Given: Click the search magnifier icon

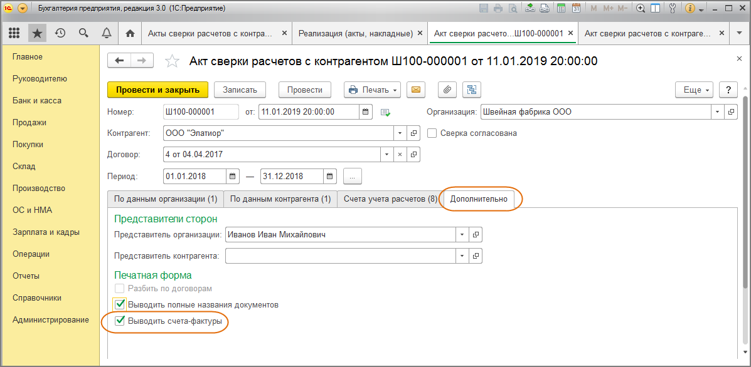Looking at the screenshot, I should pyautogui.click(x=83, y=33).
